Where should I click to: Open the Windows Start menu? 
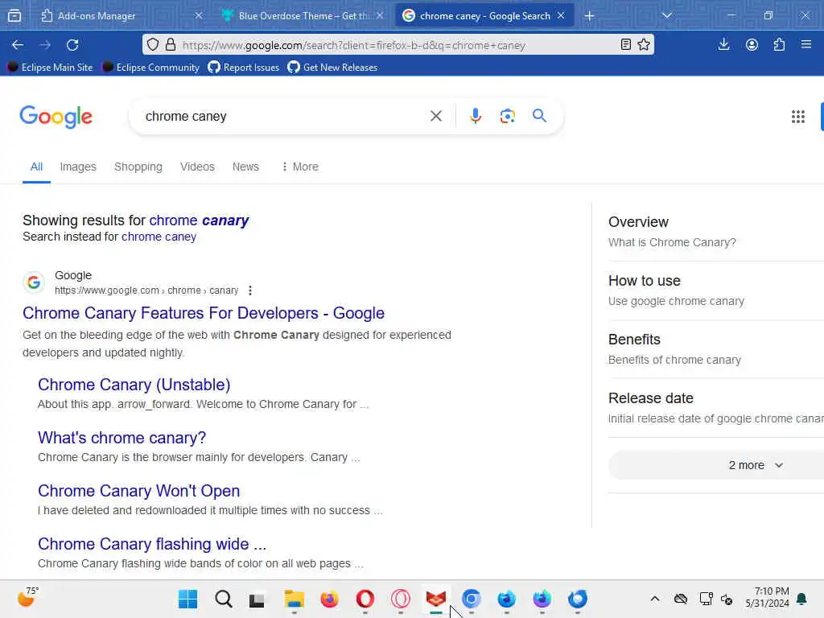(187, 599)
